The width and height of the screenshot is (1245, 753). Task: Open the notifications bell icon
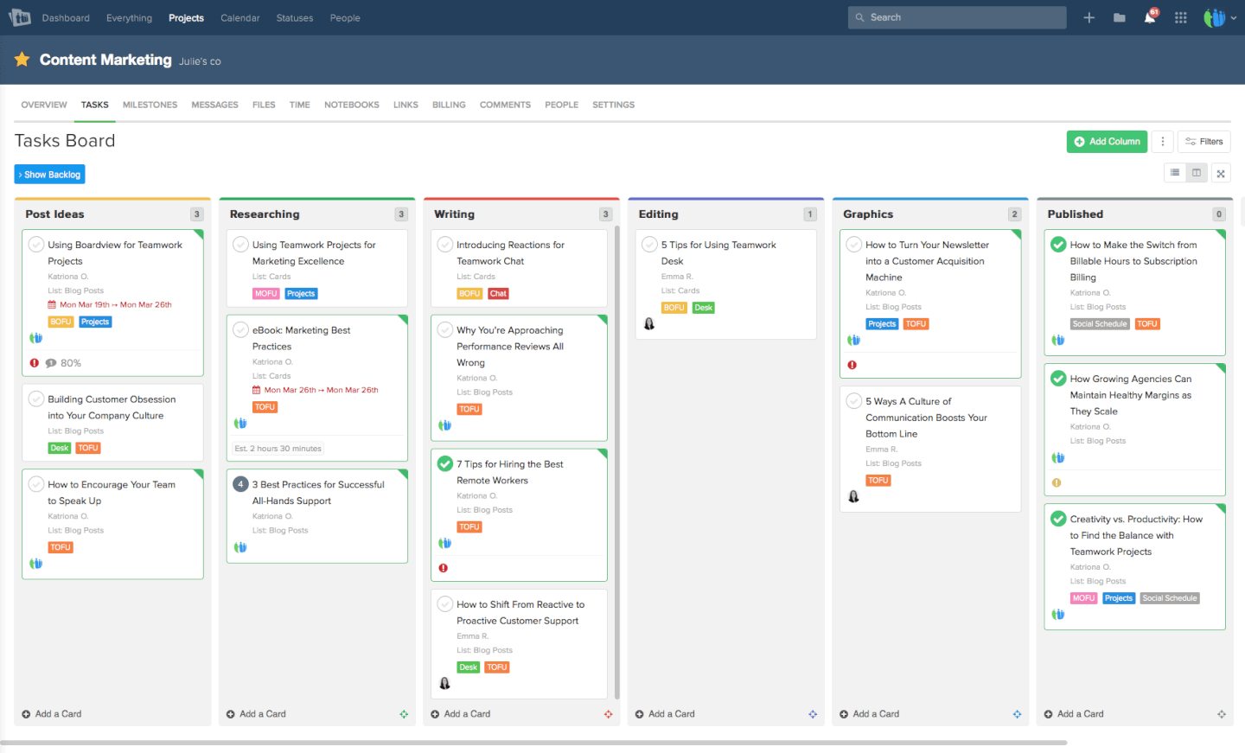[1150, 17]
